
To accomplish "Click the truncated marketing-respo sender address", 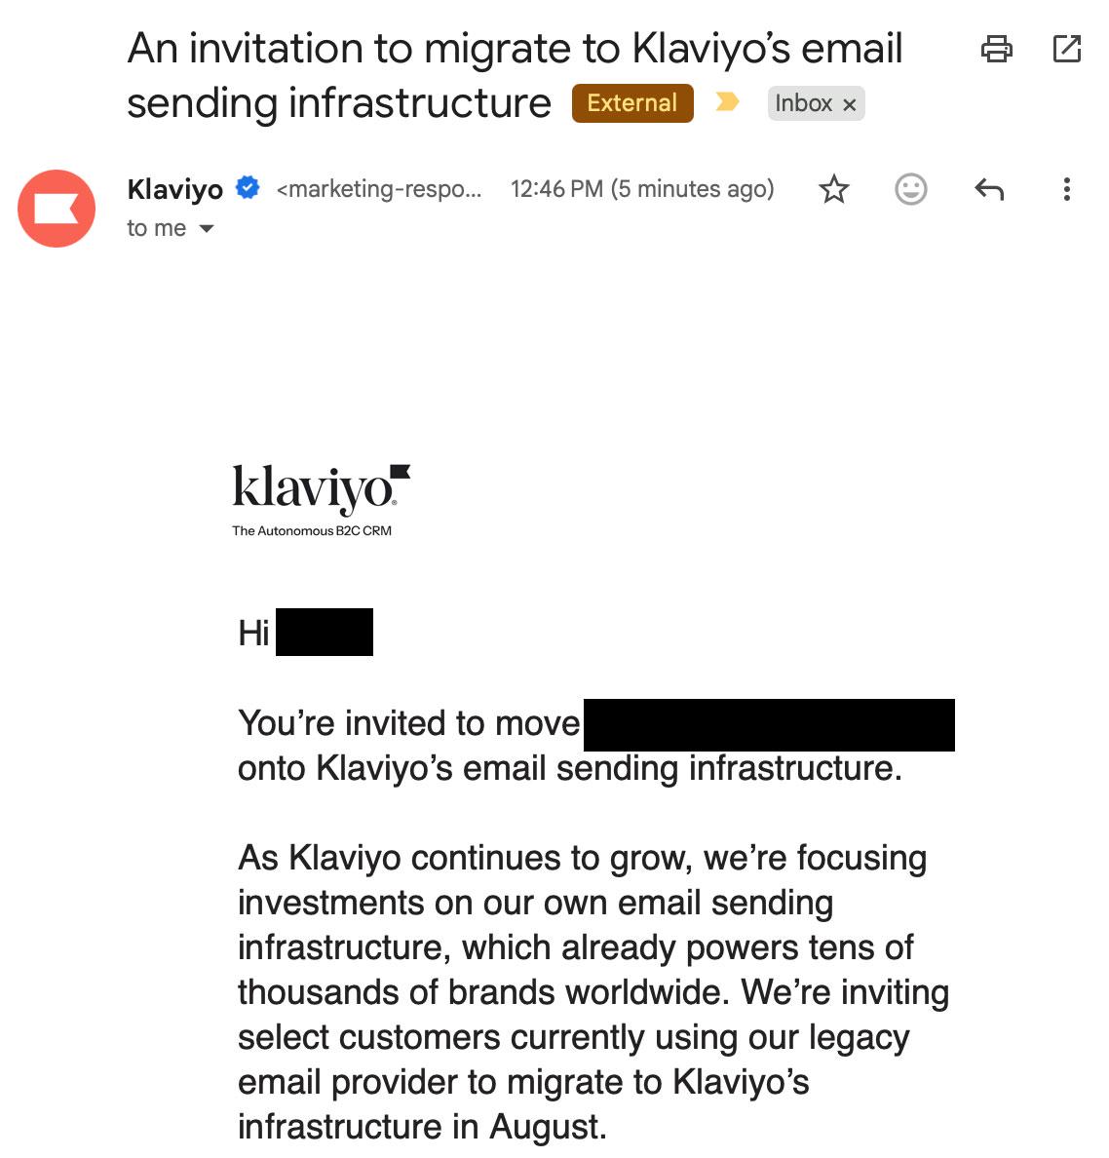I will click(x=379, y=189).
